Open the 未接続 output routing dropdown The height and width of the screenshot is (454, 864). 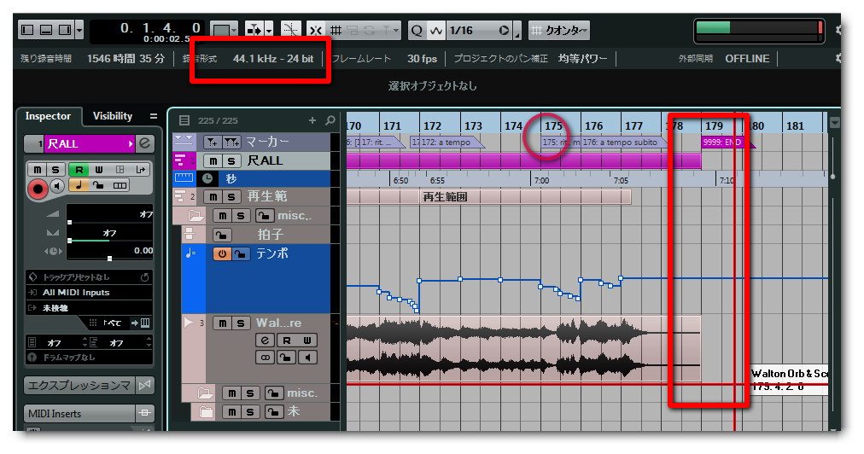point(88,308)
